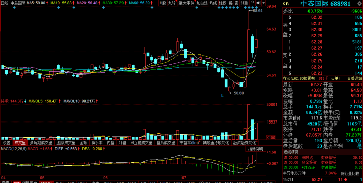363x183 pixels.
Task: Click the 68.64 high price marker
Action: point(258,11)
